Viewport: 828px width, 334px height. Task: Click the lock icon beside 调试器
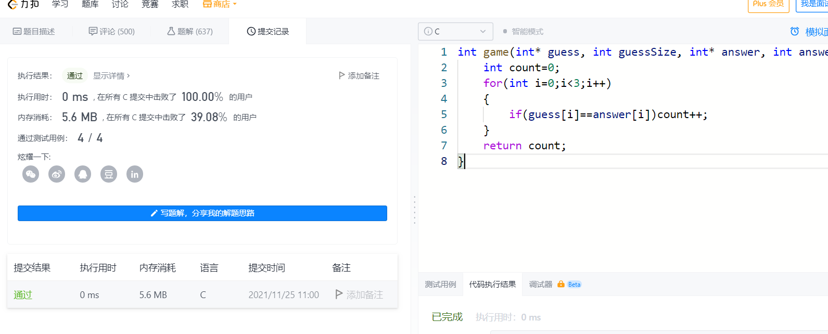561,284
